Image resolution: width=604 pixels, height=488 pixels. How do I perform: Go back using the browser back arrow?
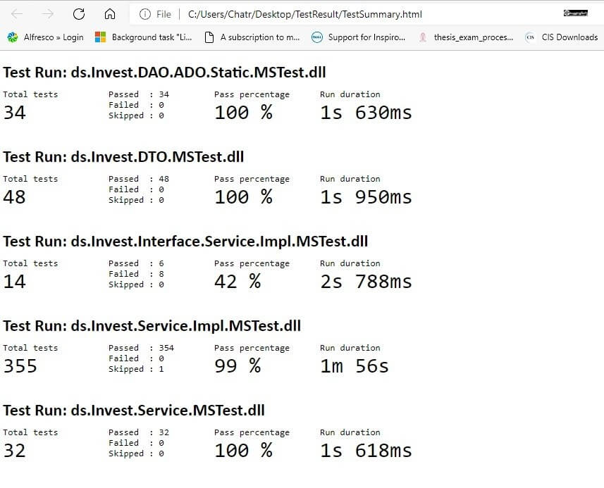17,14
